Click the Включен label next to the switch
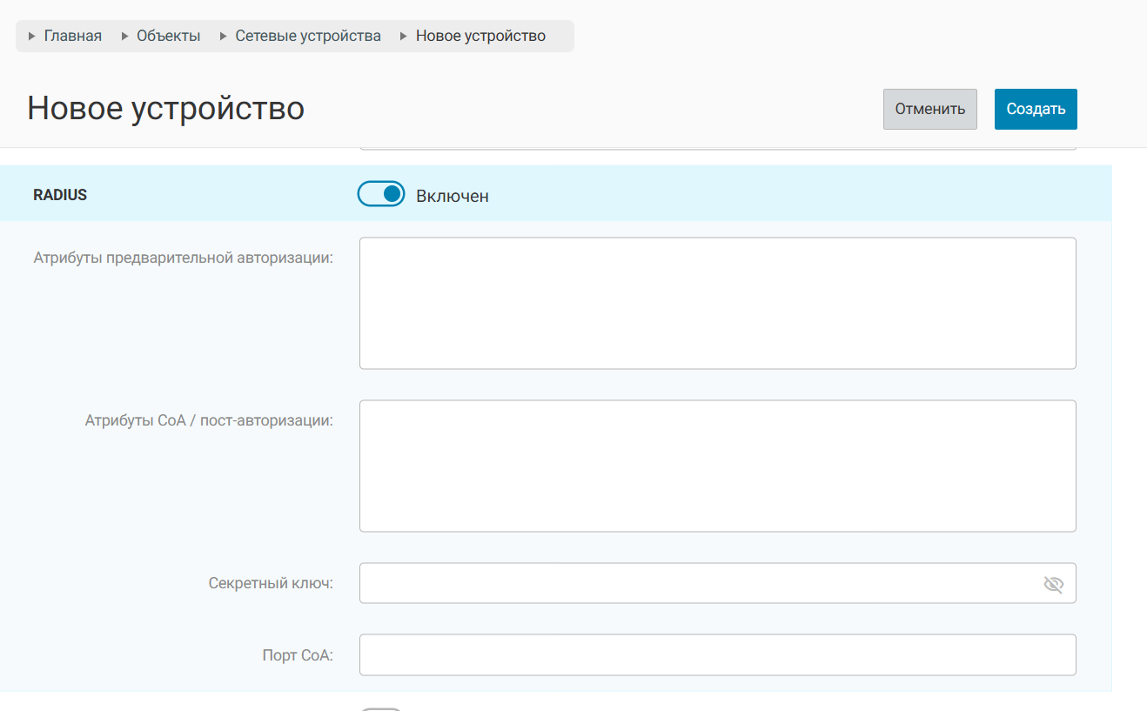The width and height of the screenshot is (1147, 711). pyautogui.click(x=453, y=196)
